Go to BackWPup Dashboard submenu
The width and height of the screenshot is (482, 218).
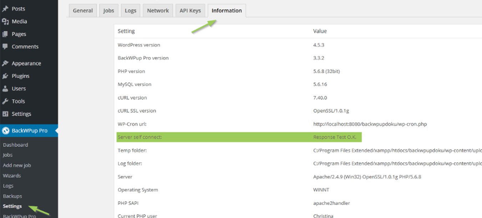[x=15, y=145]
